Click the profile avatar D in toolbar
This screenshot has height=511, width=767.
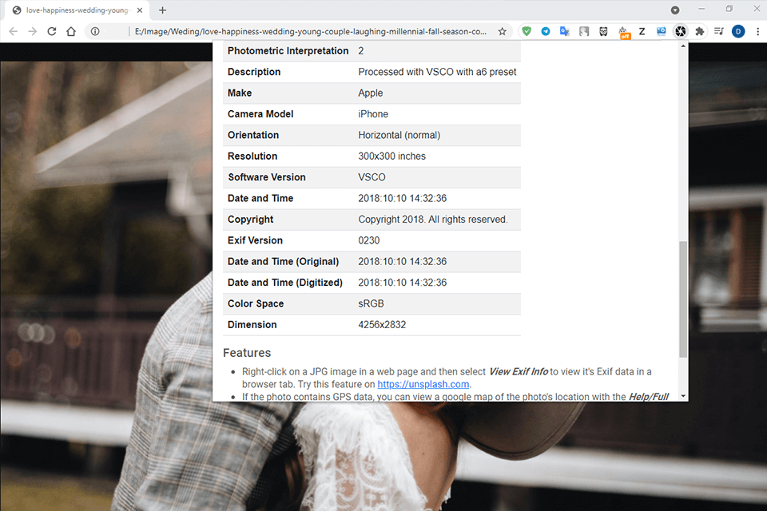tap(737, 30)
